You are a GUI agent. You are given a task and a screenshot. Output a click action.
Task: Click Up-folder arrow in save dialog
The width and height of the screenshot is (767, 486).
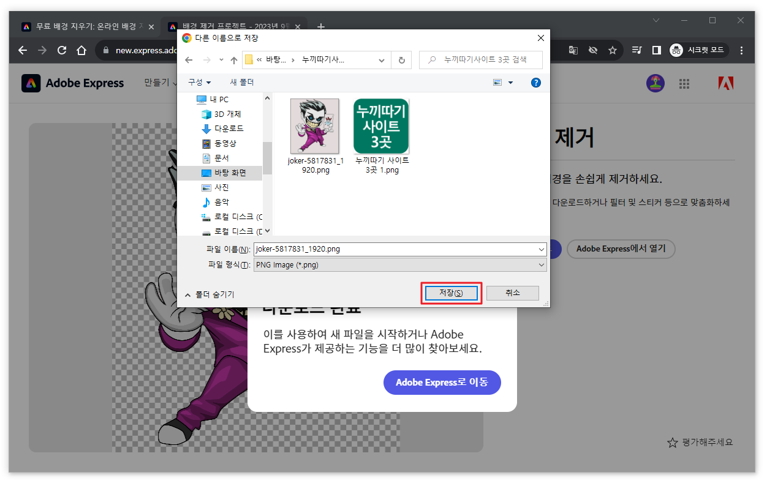pos(234,60)
